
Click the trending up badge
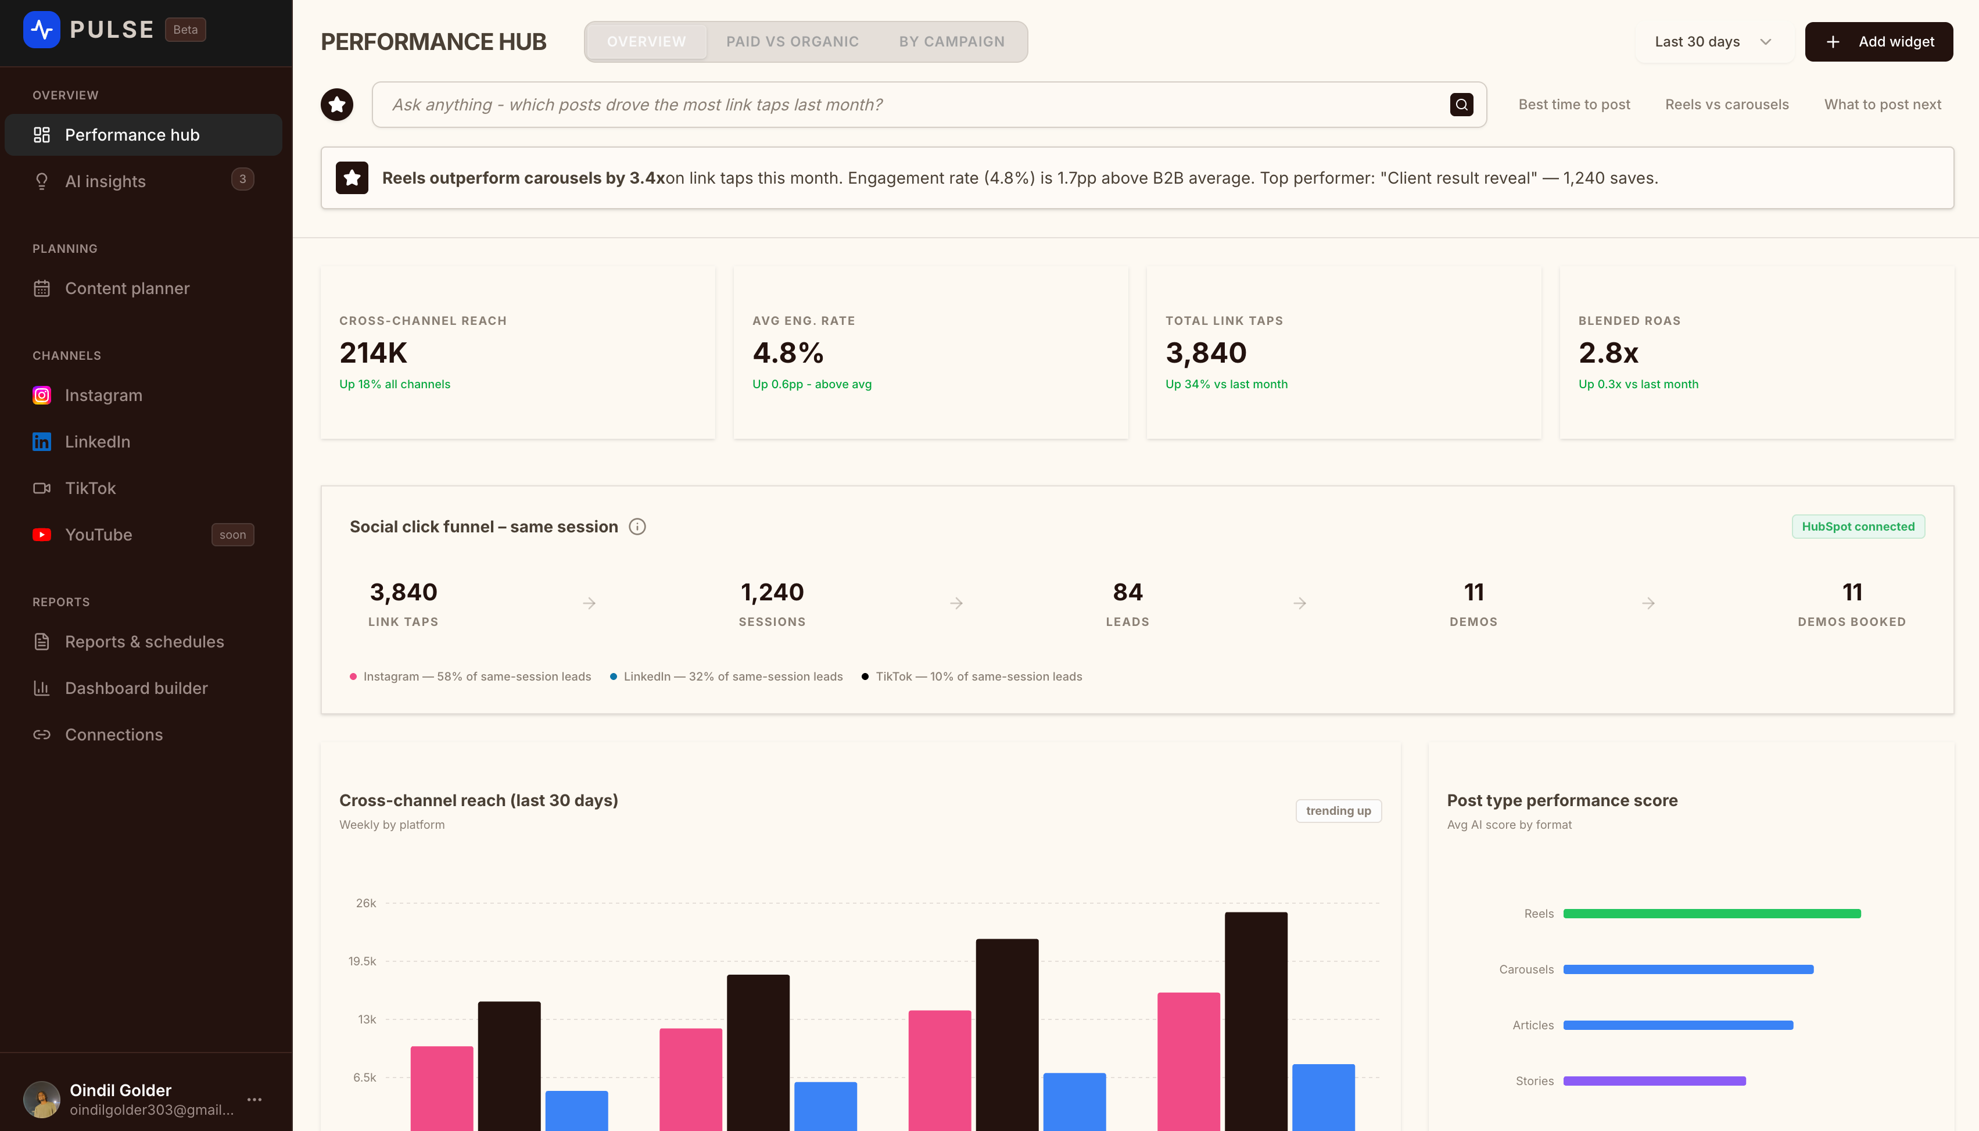click(x=1339, y=811)
